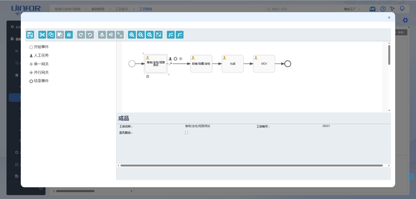Select the OCV task node in diagram
Screen dimensions: 416x199
(x=264, y=63)
